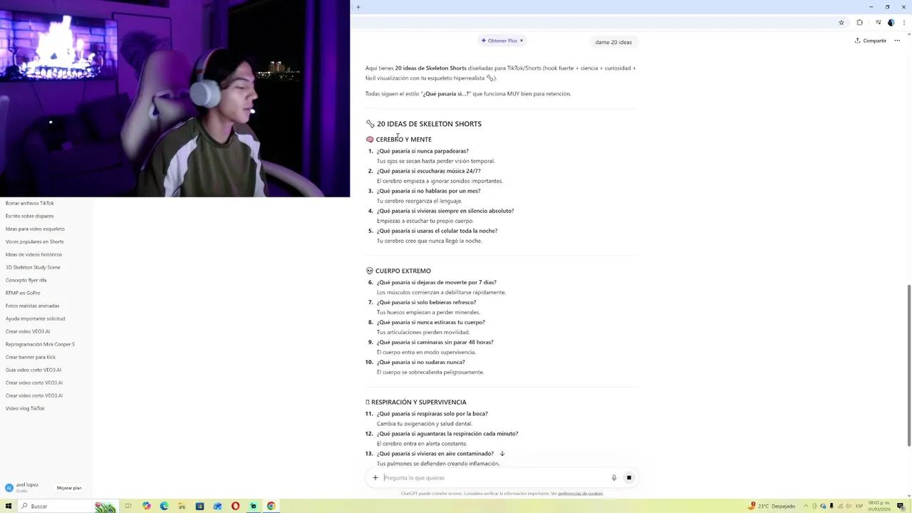912x513 pixels.
Task: Open 'Concepto flyer rifa' chat
Action: pyautogui.click(x=26, y=280)
